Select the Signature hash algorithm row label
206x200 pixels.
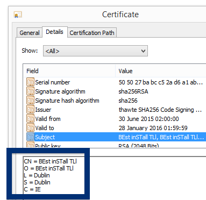(67, 101)
